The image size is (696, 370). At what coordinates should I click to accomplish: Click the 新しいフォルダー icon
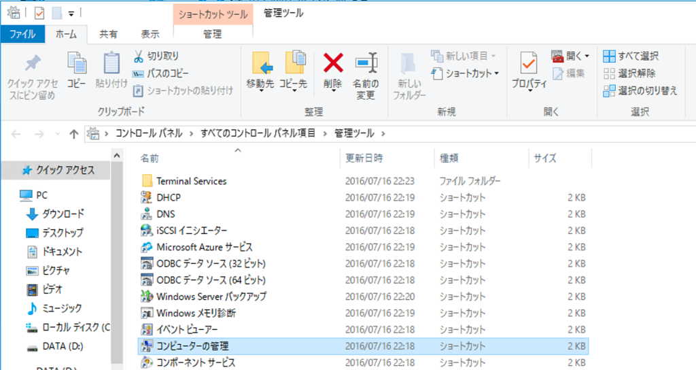coord(408,65)
